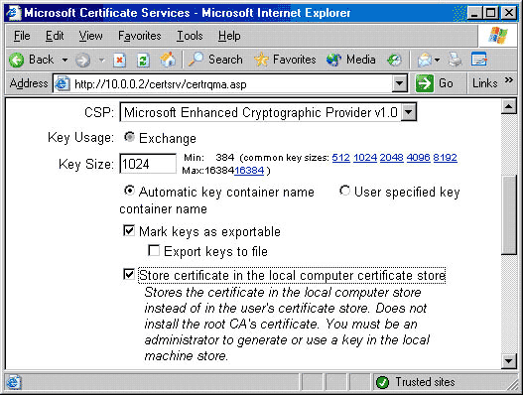
Task: Click the 1024 key size link
Action: point(365,157)
